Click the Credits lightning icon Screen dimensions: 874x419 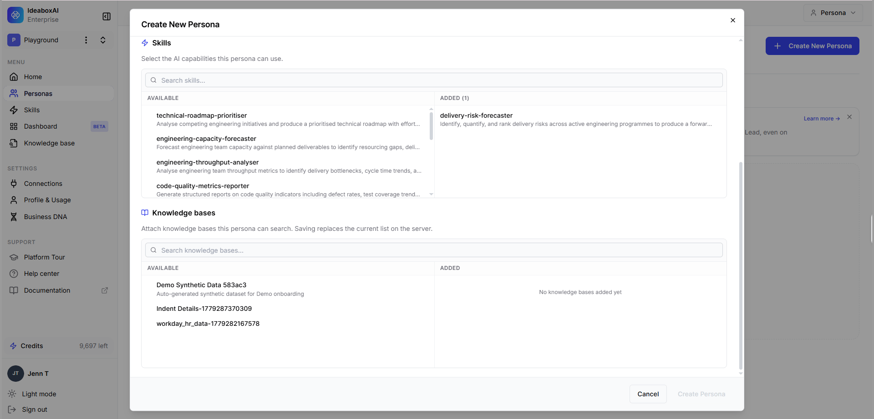click(x=13, y=346)
